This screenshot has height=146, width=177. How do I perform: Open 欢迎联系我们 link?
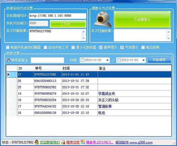pos(50,142)
